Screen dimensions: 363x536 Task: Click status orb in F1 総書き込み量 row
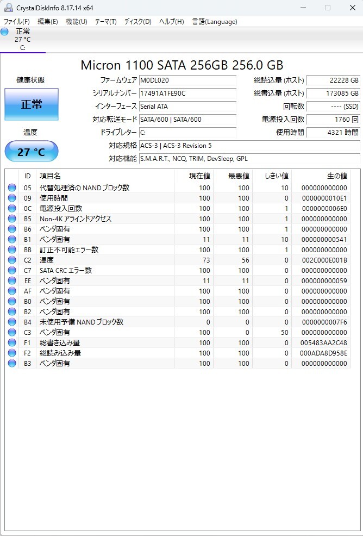click(12, 342)
